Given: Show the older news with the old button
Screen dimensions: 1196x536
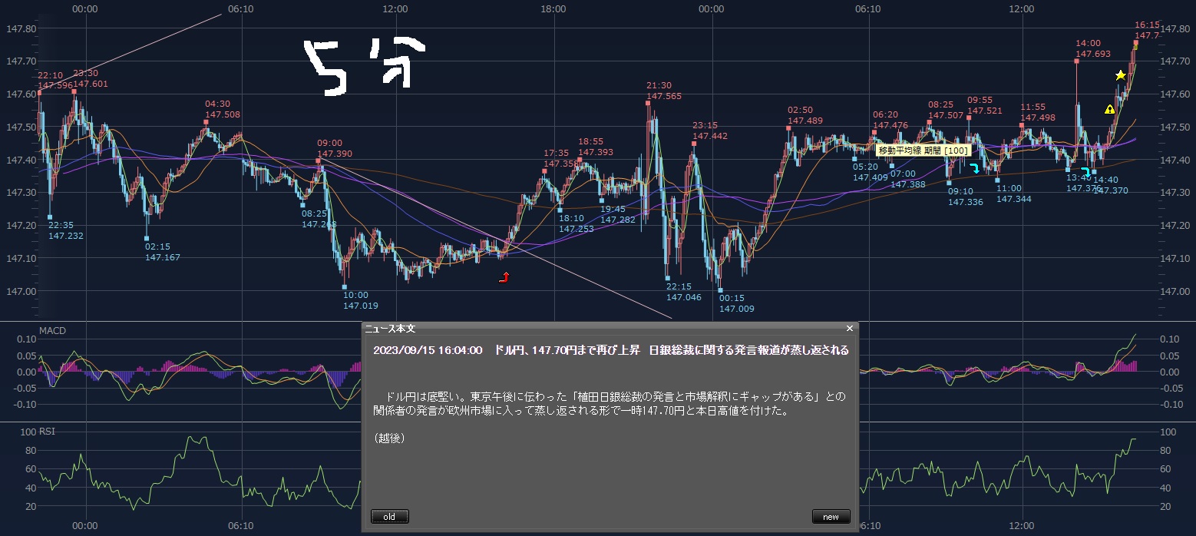Looking at the screenshot, I should point(389,517).
